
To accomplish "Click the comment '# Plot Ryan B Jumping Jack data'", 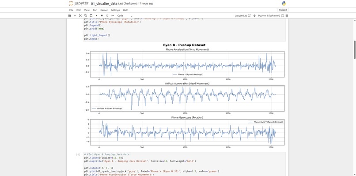I will click(x=106, y=154).
